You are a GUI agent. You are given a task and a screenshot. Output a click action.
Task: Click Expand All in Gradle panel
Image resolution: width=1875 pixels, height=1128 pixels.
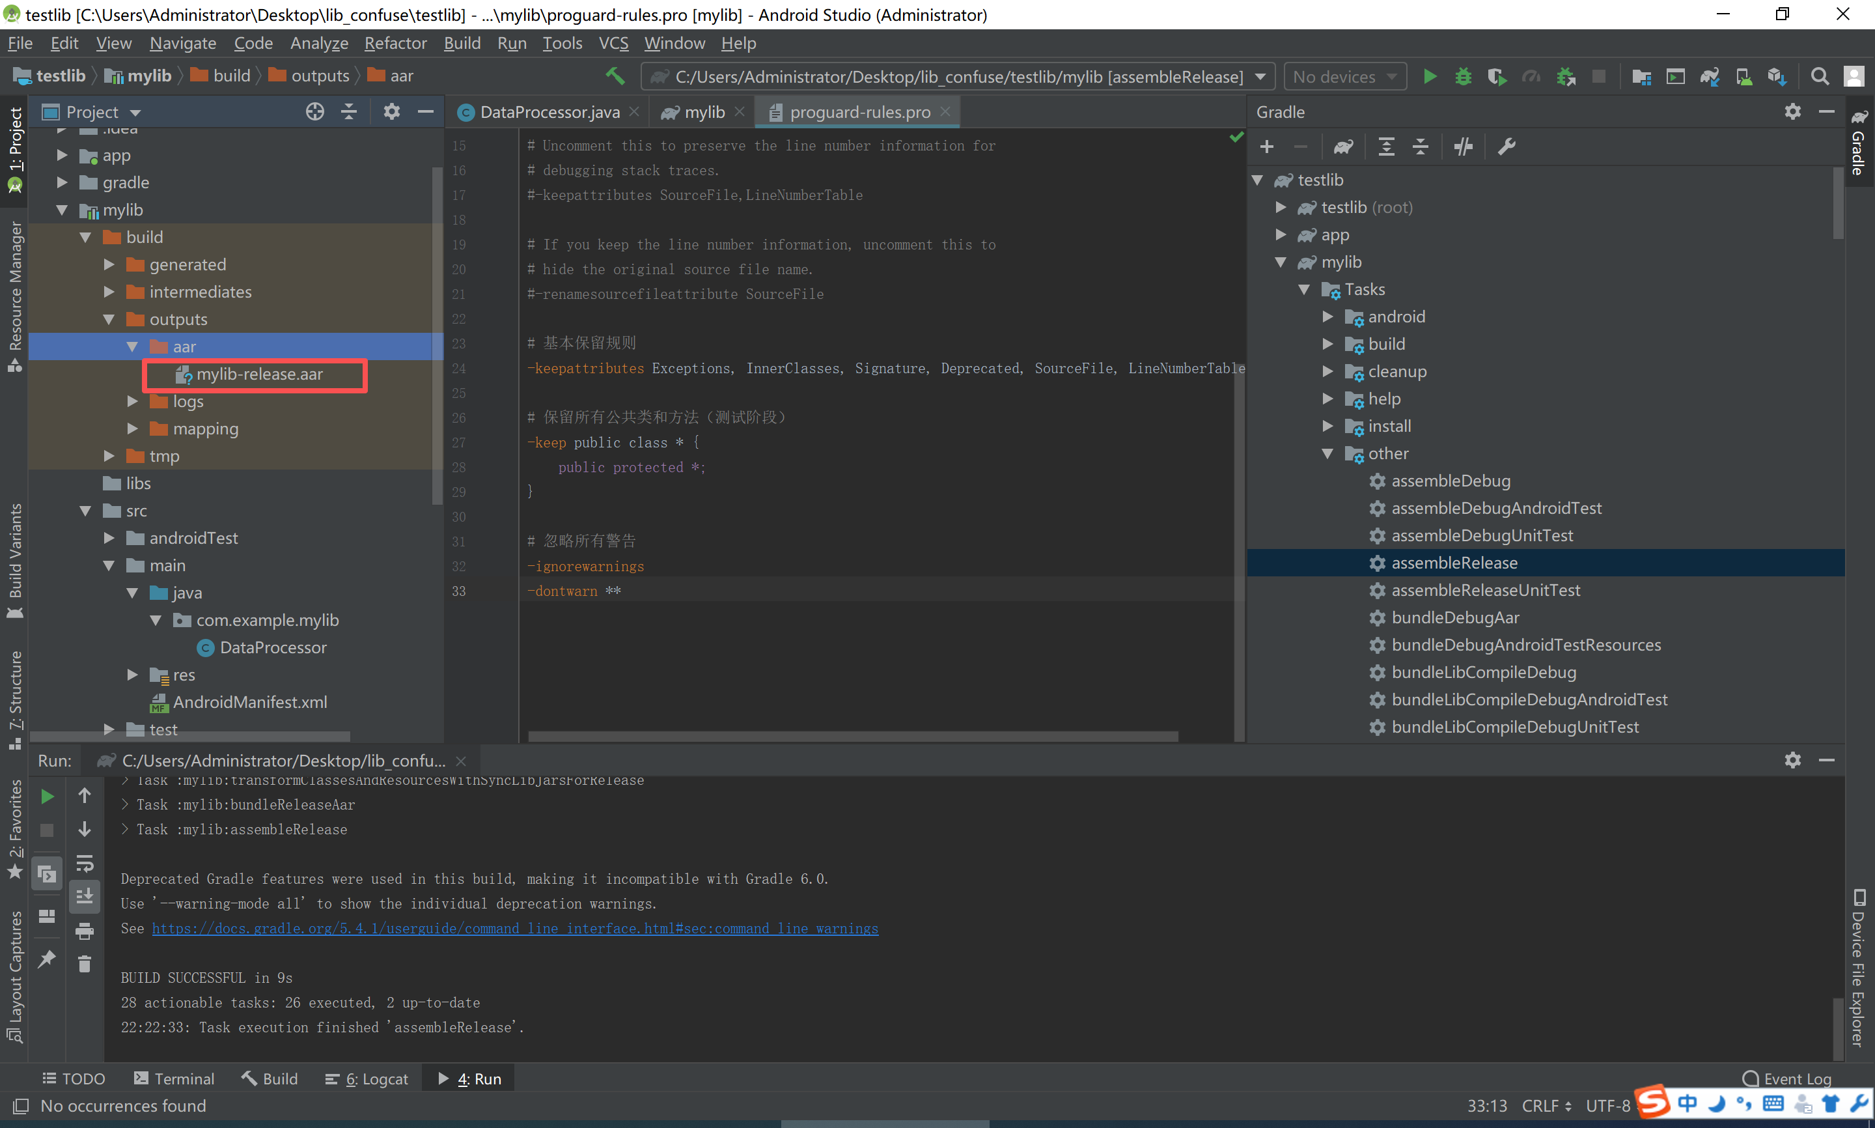coord(1385,147)
